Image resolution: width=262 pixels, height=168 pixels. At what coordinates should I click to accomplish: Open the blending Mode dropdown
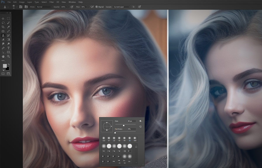[44, 7]
